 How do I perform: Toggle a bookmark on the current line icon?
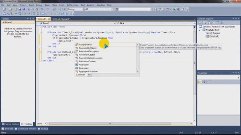pyautogui.click(x=43, y=13)
